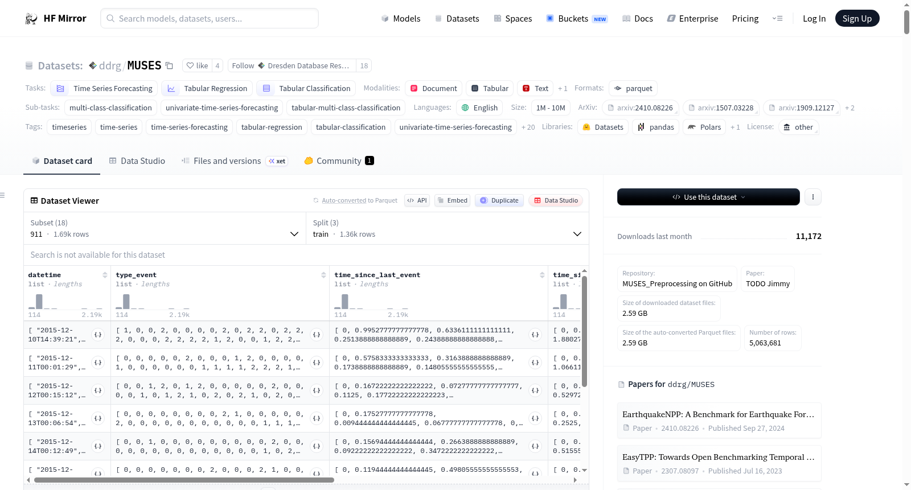Click the Embed button
The width and height of the screenshot is (911, 490).
(452, 200)
